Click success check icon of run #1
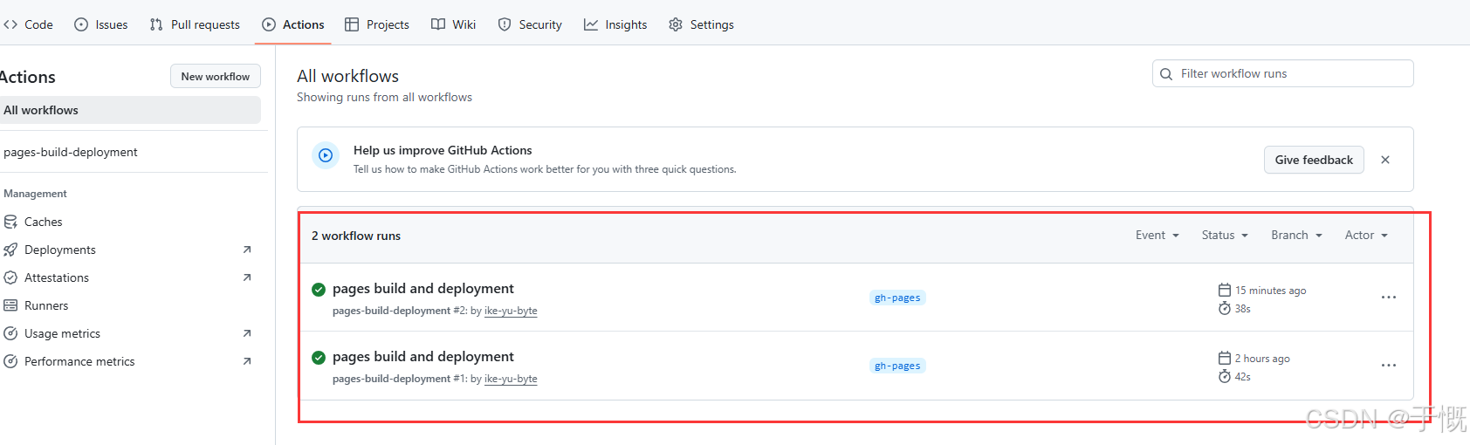Image resolution: width=1470 pixels, height=445 pixels. [319, 358]
